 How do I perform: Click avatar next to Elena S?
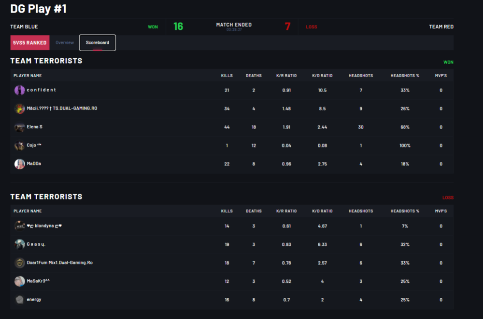pos(19,127)
